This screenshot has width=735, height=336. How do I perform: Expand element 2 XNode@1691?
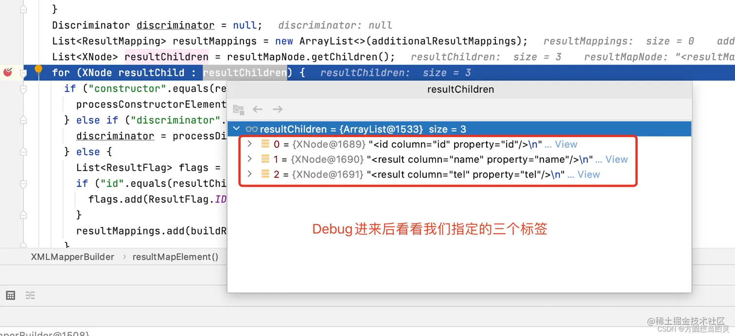pos(249,174)
